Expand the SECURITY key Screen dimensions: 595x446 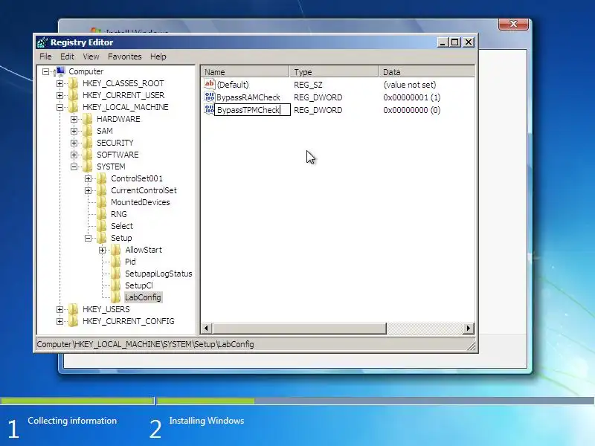point(74,143)
